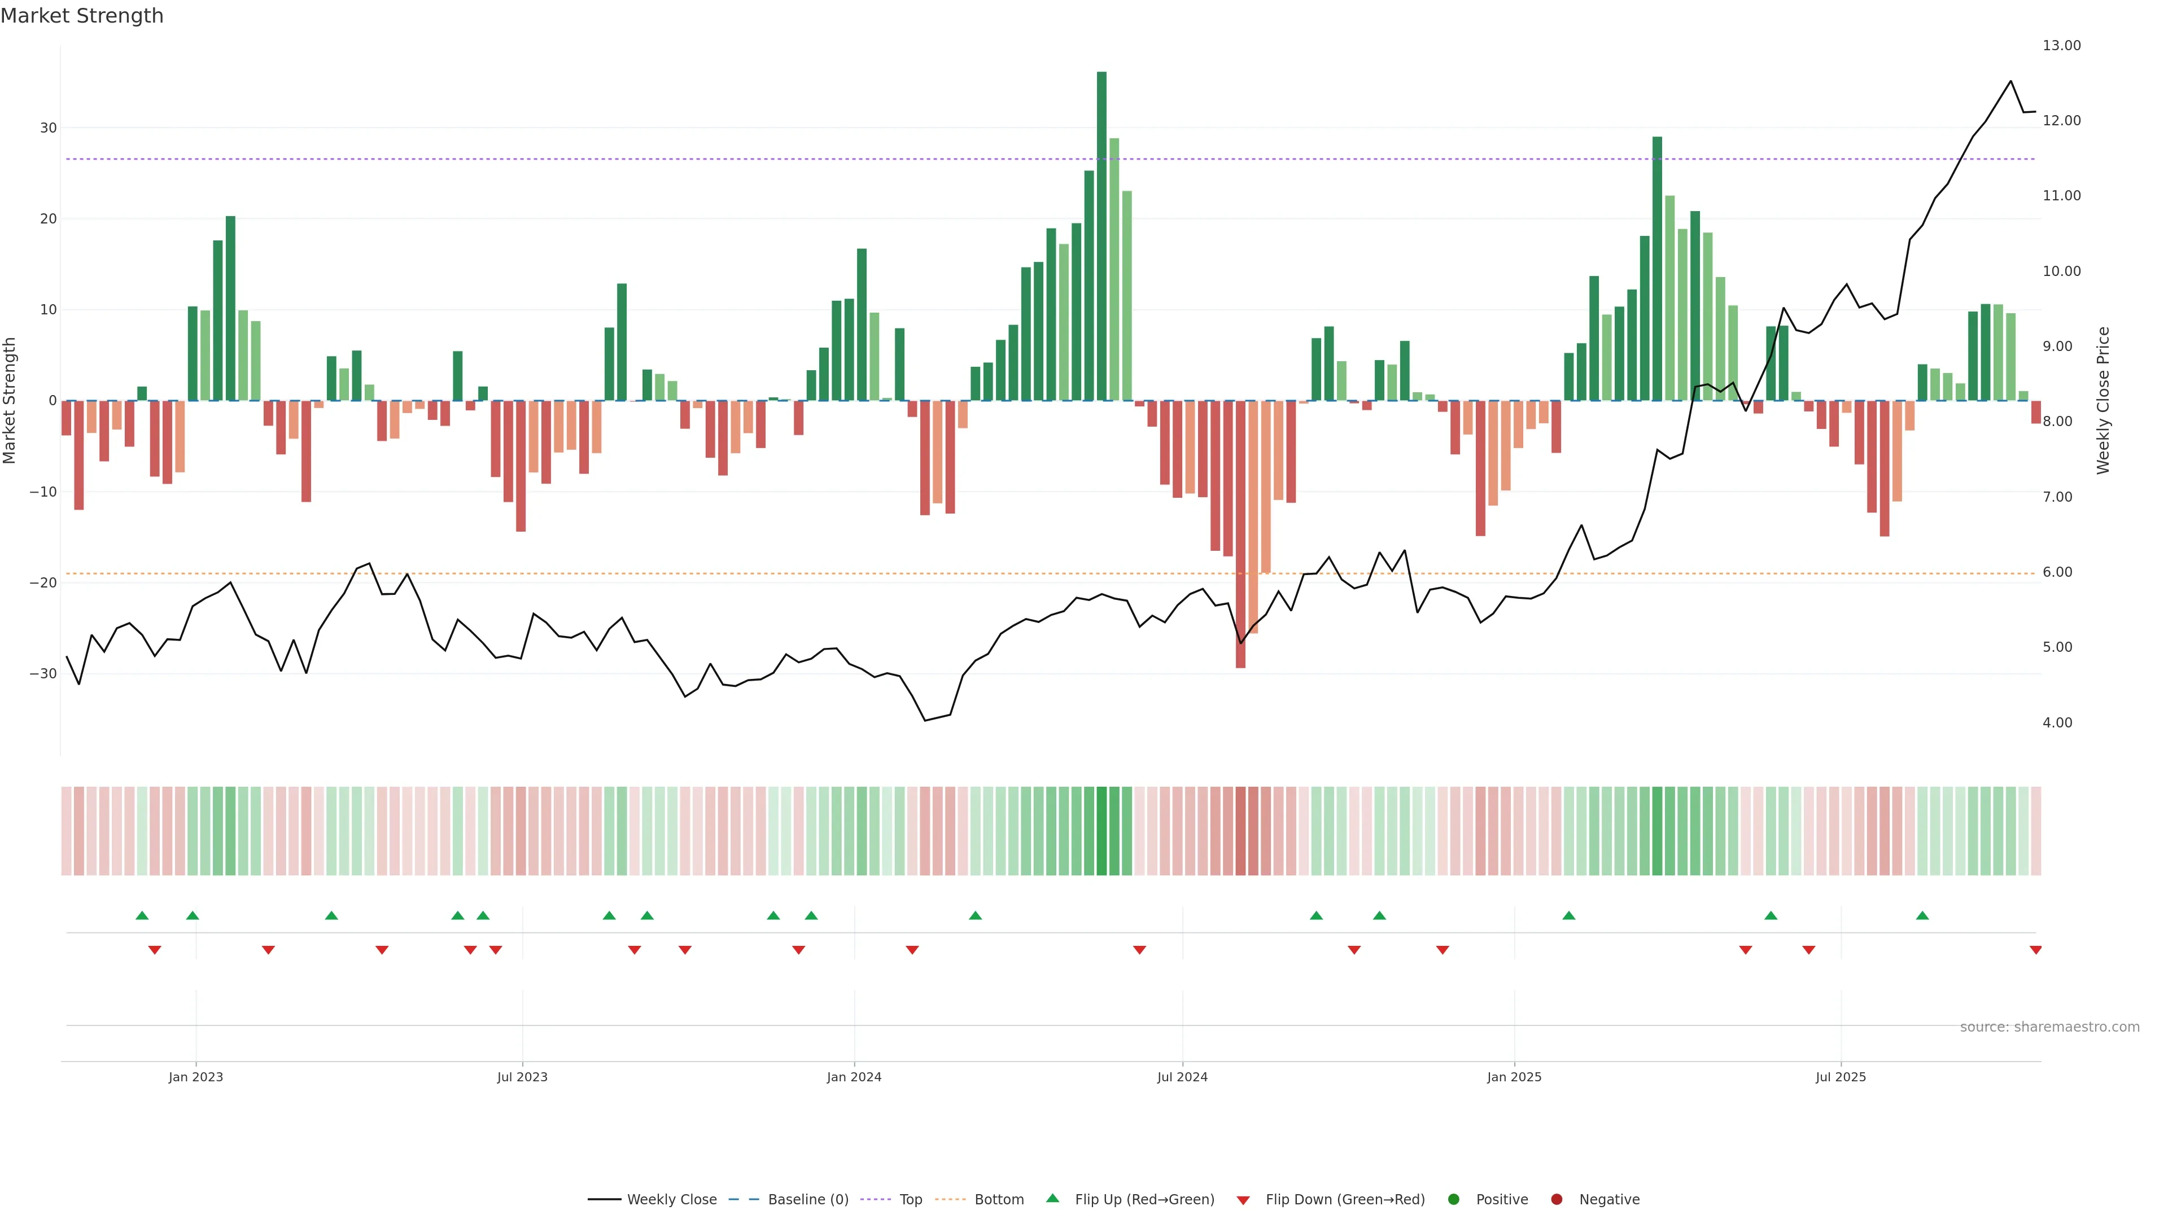Screen dimensions: 2168x1219
Task: Click the Jan 2024 x-axis label
Action: click(x=854, y=1077)
